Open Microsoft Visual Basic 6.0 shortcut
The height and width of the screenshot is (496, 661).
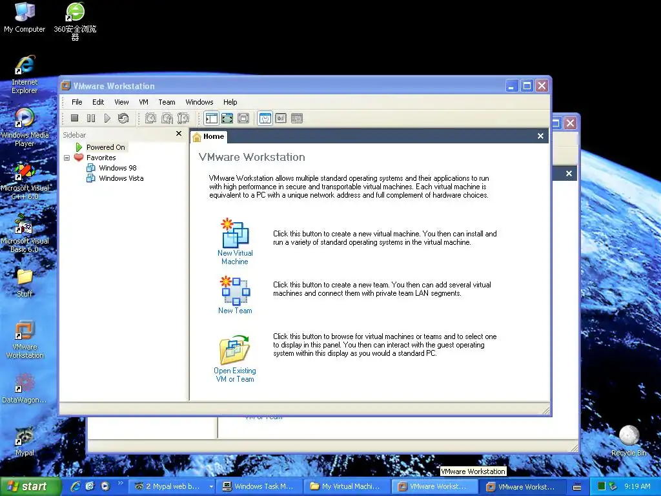(x=25, y=233)
